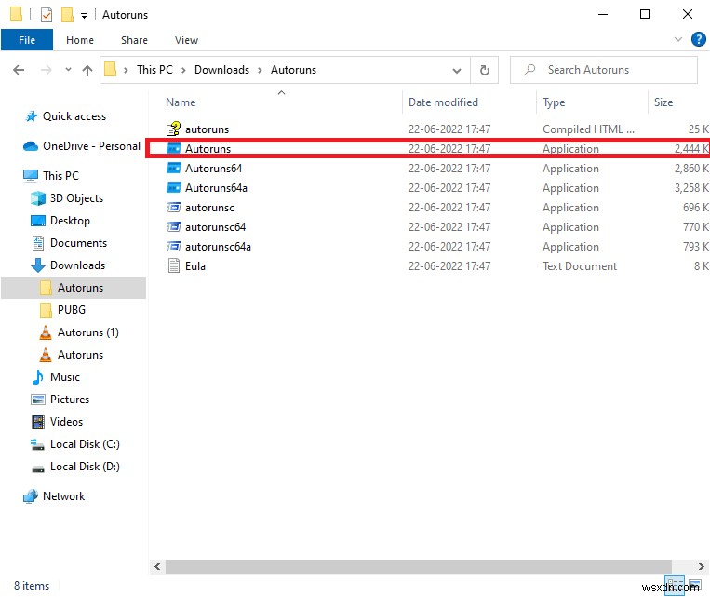
Task: Select the autorunsc64 console application icon
Action: (174, 226)
